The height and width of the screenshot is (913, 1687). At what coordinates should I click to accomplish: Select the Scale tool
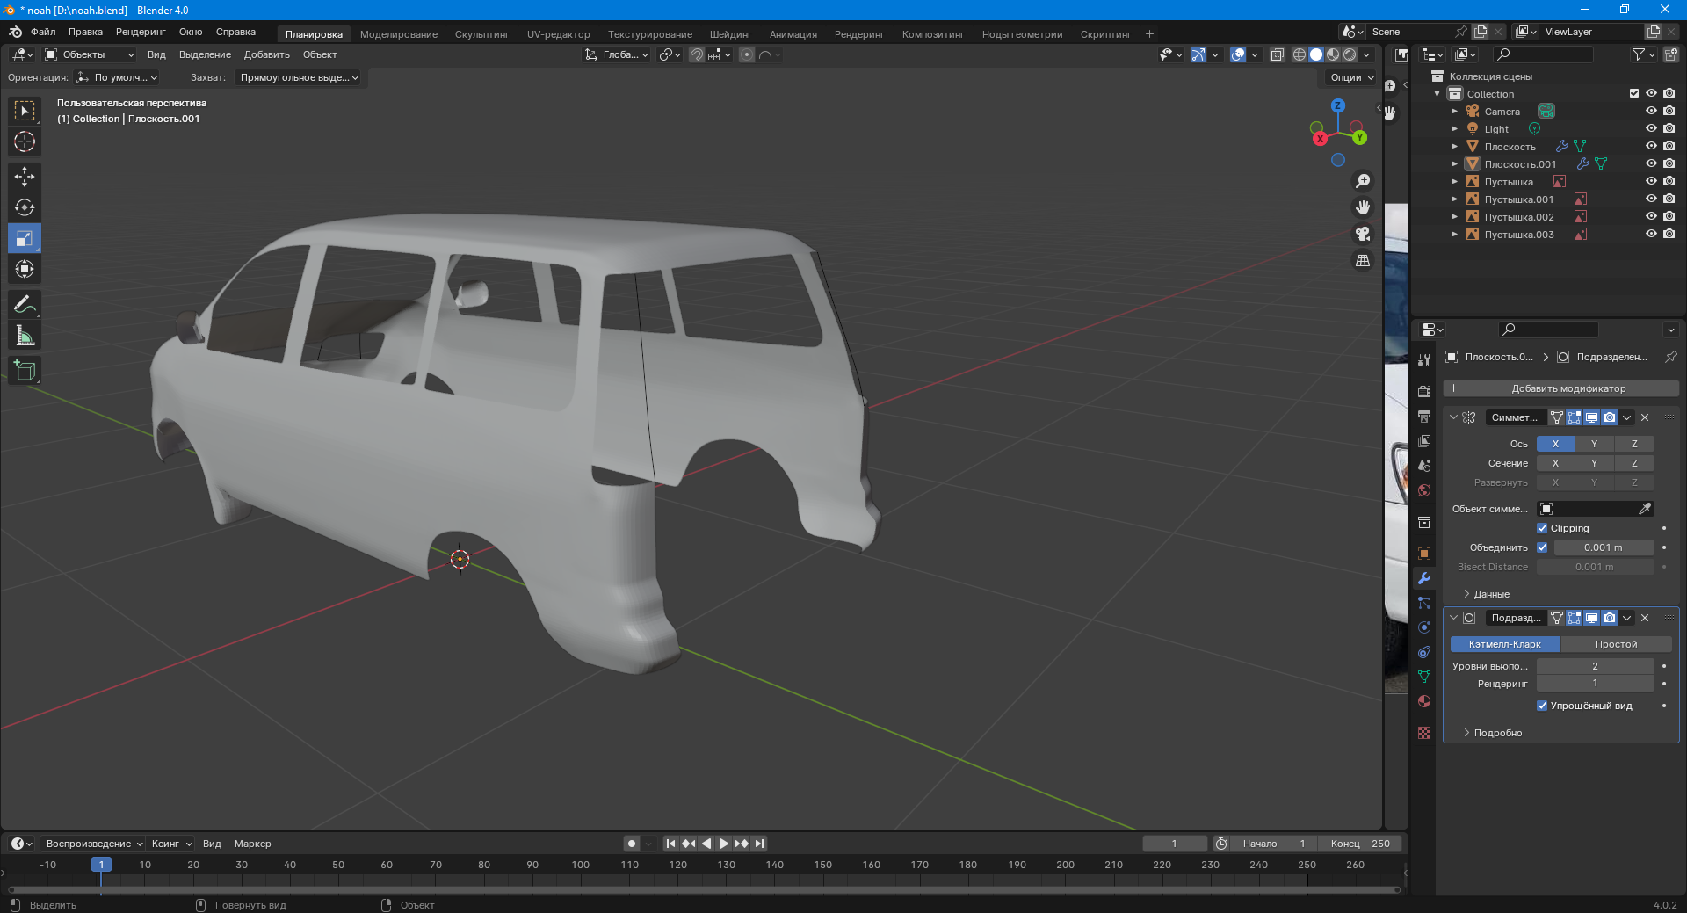click(x=25, y=238)
